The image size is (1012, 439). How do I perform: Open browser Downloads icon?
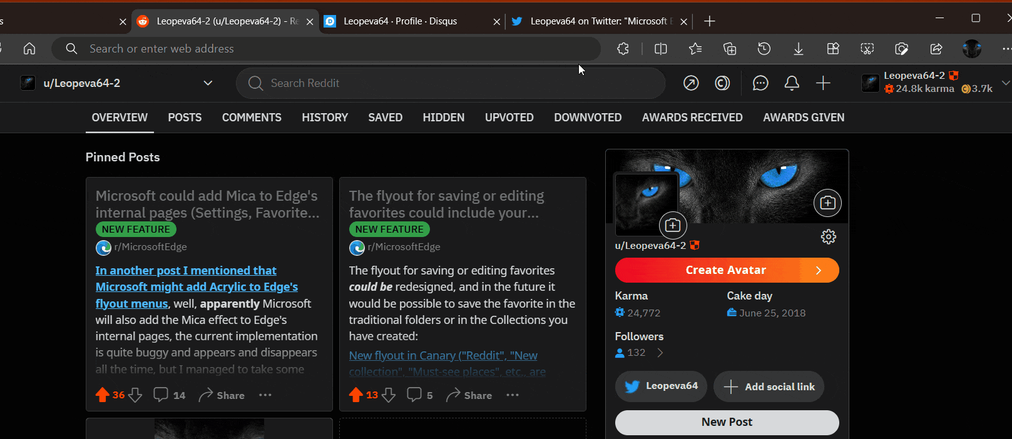[x=798, y=49]
